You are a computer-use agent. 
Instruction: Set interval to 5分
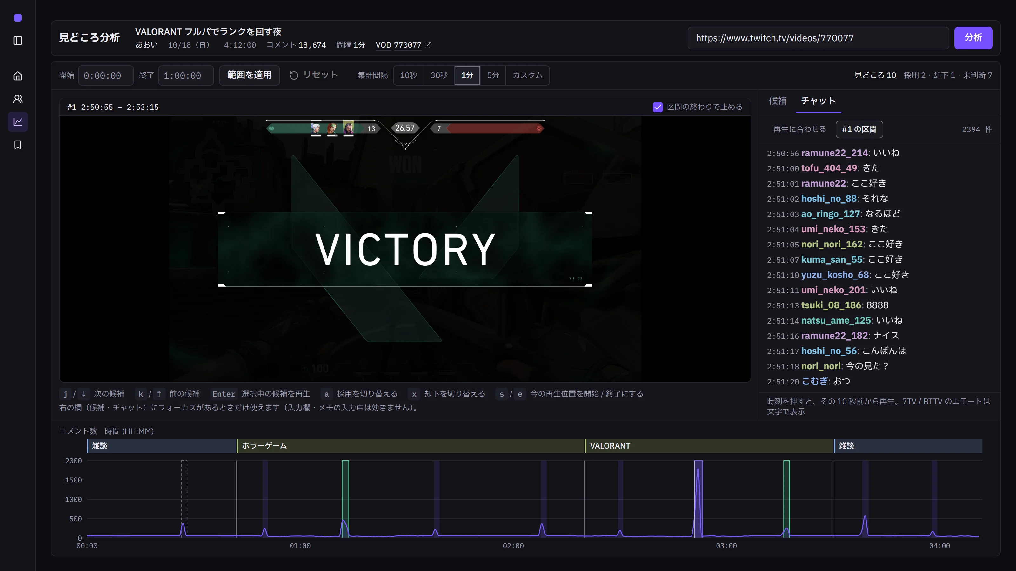coord(493,75)
